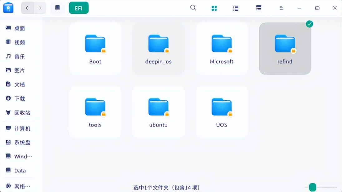The height and width of the screenshot is (192, 342).
Task: Select the EFI breadcrumb tab
Action: coord(79,7)
